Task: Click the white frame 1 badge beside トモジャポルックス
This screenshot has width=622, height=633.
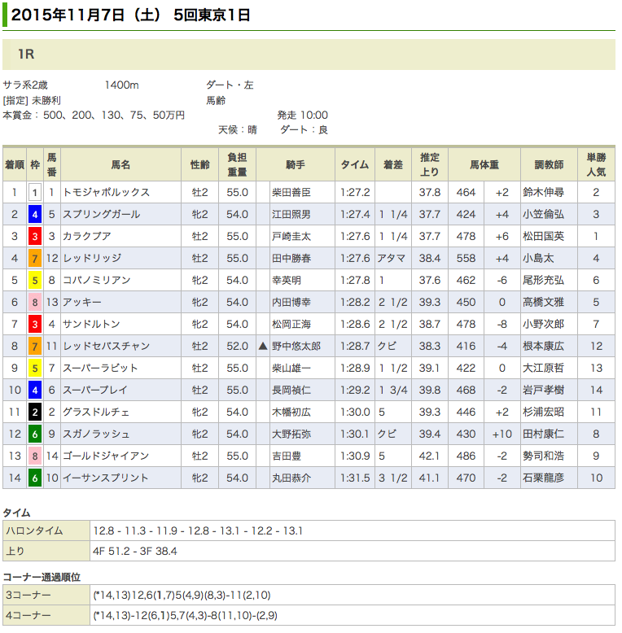Action: tap(34, 193)
